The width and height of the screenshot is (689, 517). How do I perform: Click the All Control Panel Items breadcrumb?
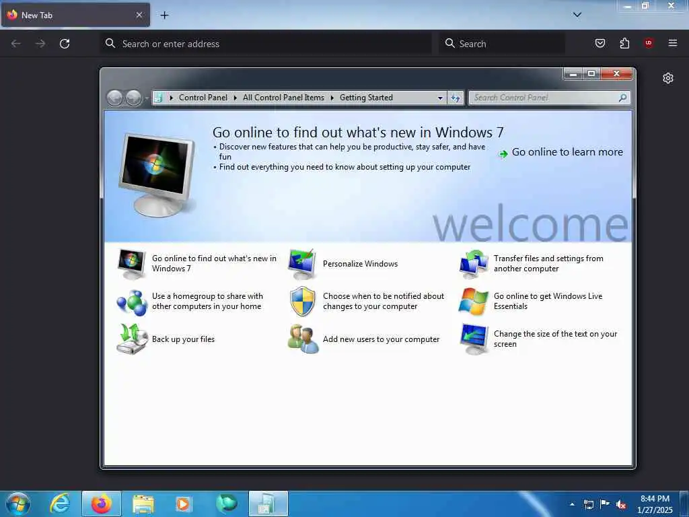[283, 98]
